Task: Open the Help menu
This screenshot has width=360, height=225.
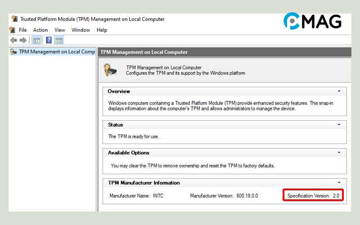Action: [x=102, y=30]
